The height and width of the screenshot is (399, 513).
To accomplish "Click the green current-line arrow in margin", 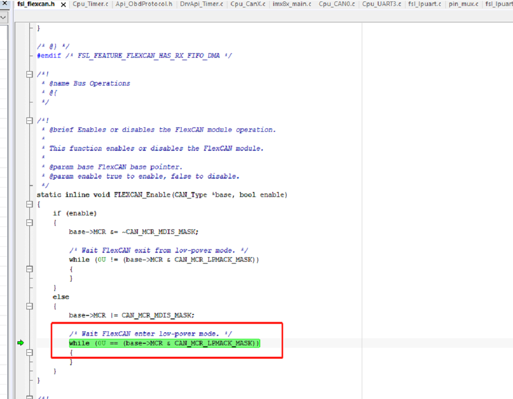I will click(x=21, y=343).
